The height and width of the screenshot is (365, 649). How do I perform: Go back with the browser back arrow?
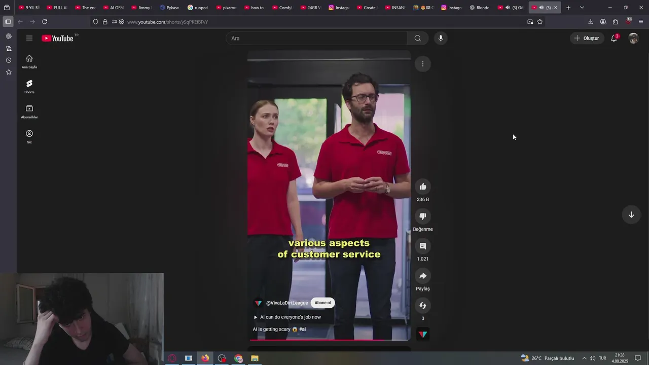point(20,22)
